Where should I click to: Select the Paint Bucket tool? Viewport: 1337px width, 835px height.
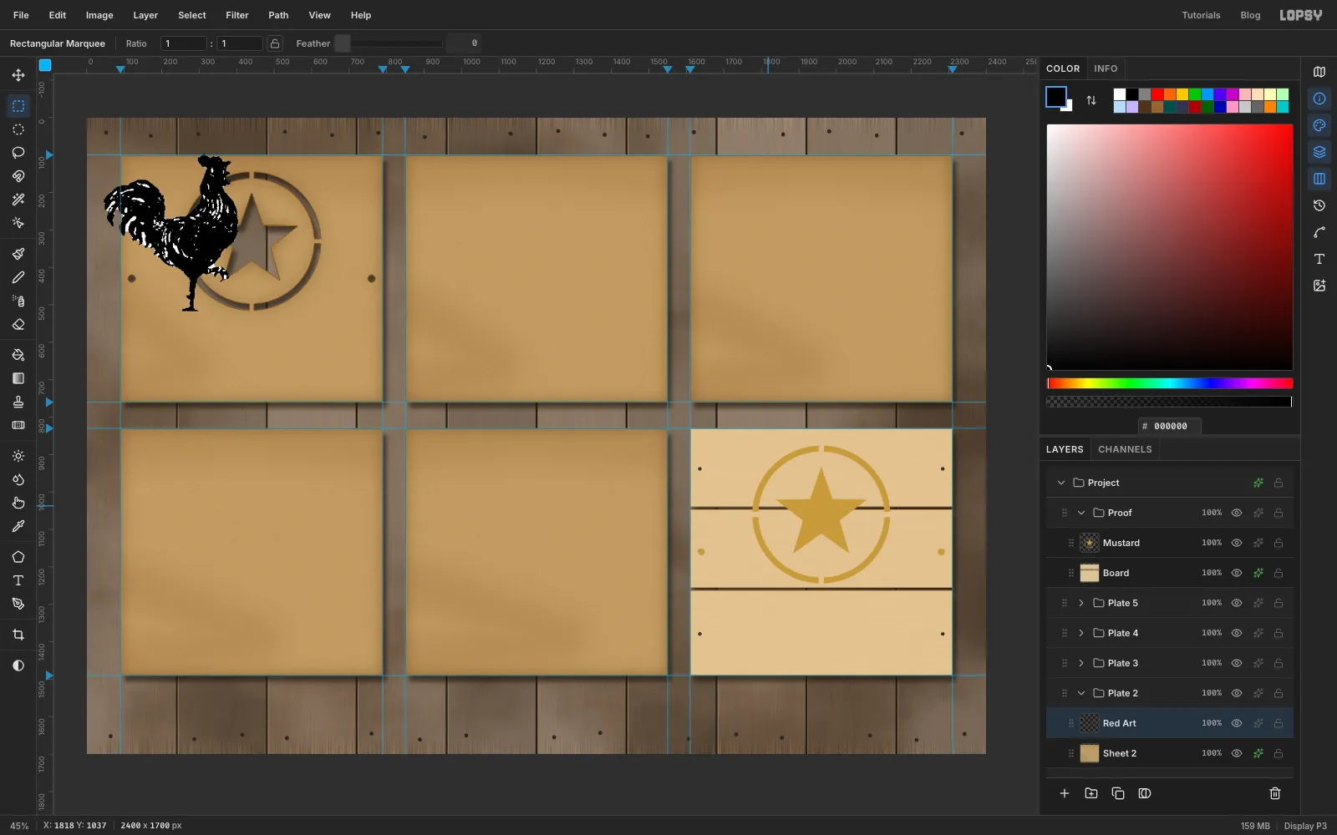click(18, 355)
